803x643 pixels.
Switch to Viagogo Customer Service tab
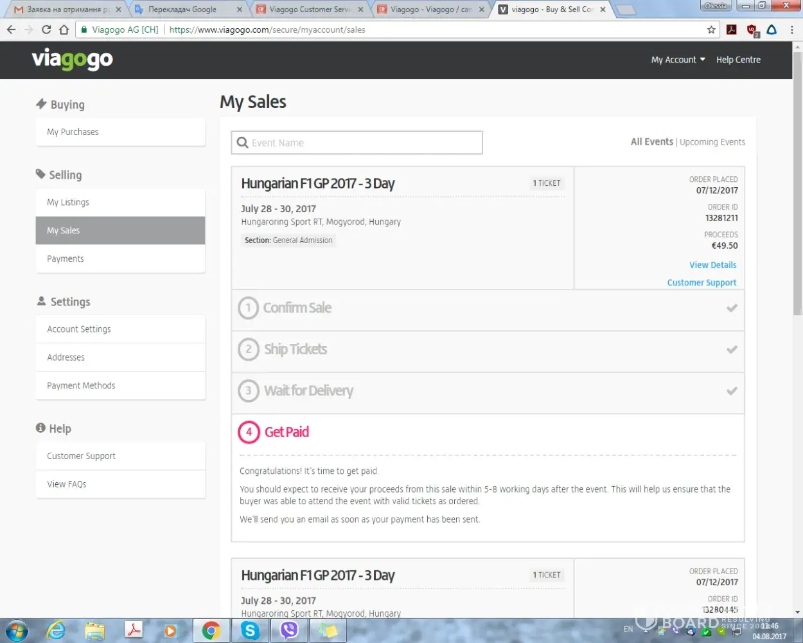(310, 10)
